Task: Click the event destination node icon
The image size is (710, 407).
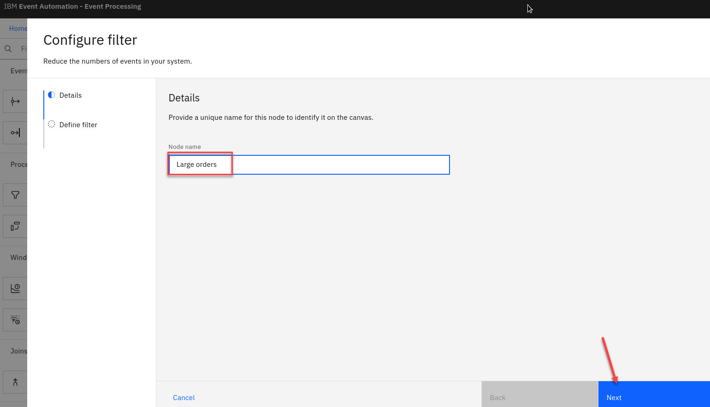Action: [x=15, y=133]
